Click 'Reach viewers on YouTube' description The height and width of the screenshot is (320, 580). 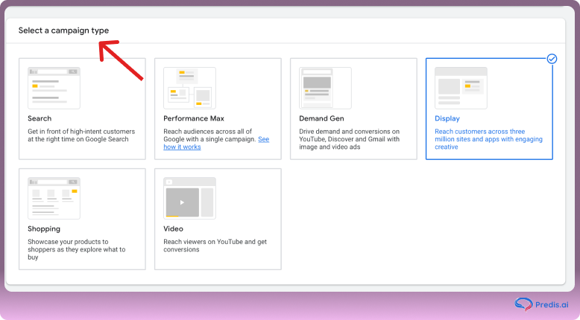point(215,246)
